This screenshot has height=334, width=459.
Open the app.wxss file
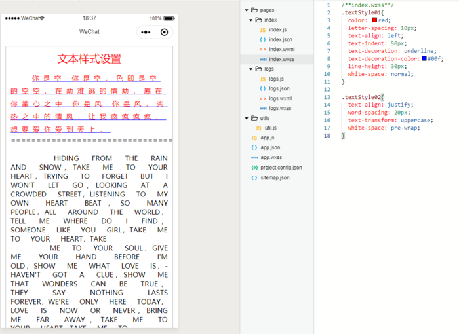271,157
